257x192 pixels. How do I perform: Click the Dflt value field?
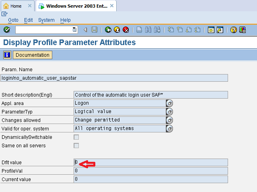(151, 162)
